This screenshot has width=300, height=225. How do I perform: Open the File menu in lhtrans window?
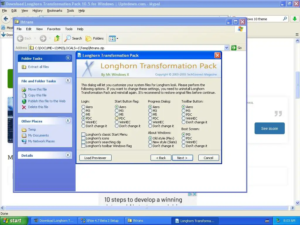[19, 29]
